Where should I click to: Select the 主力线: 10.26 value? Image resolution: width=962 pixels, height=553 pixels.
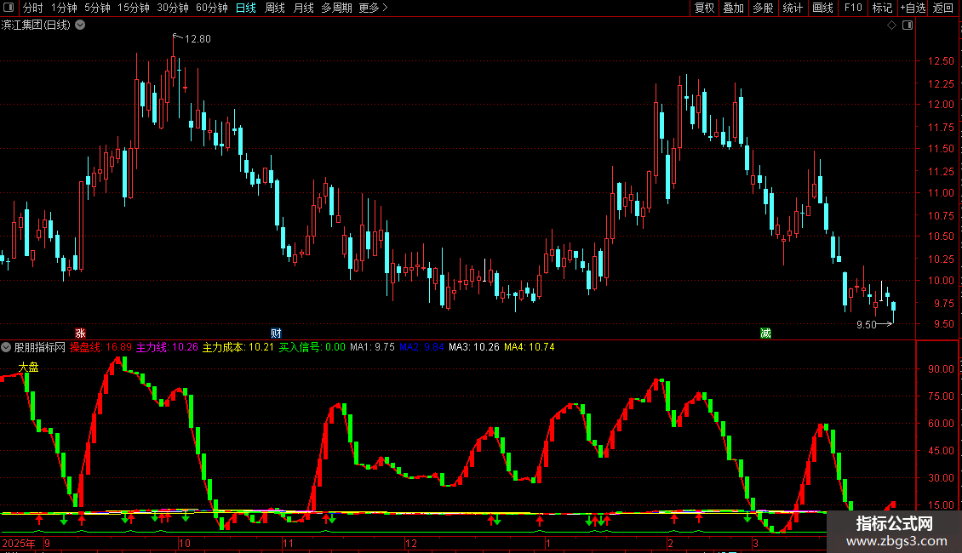click(167, 348)
